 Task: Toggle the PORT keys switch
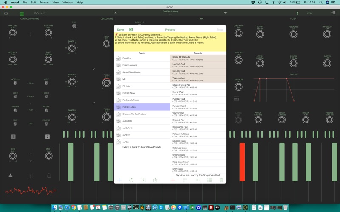15,124
